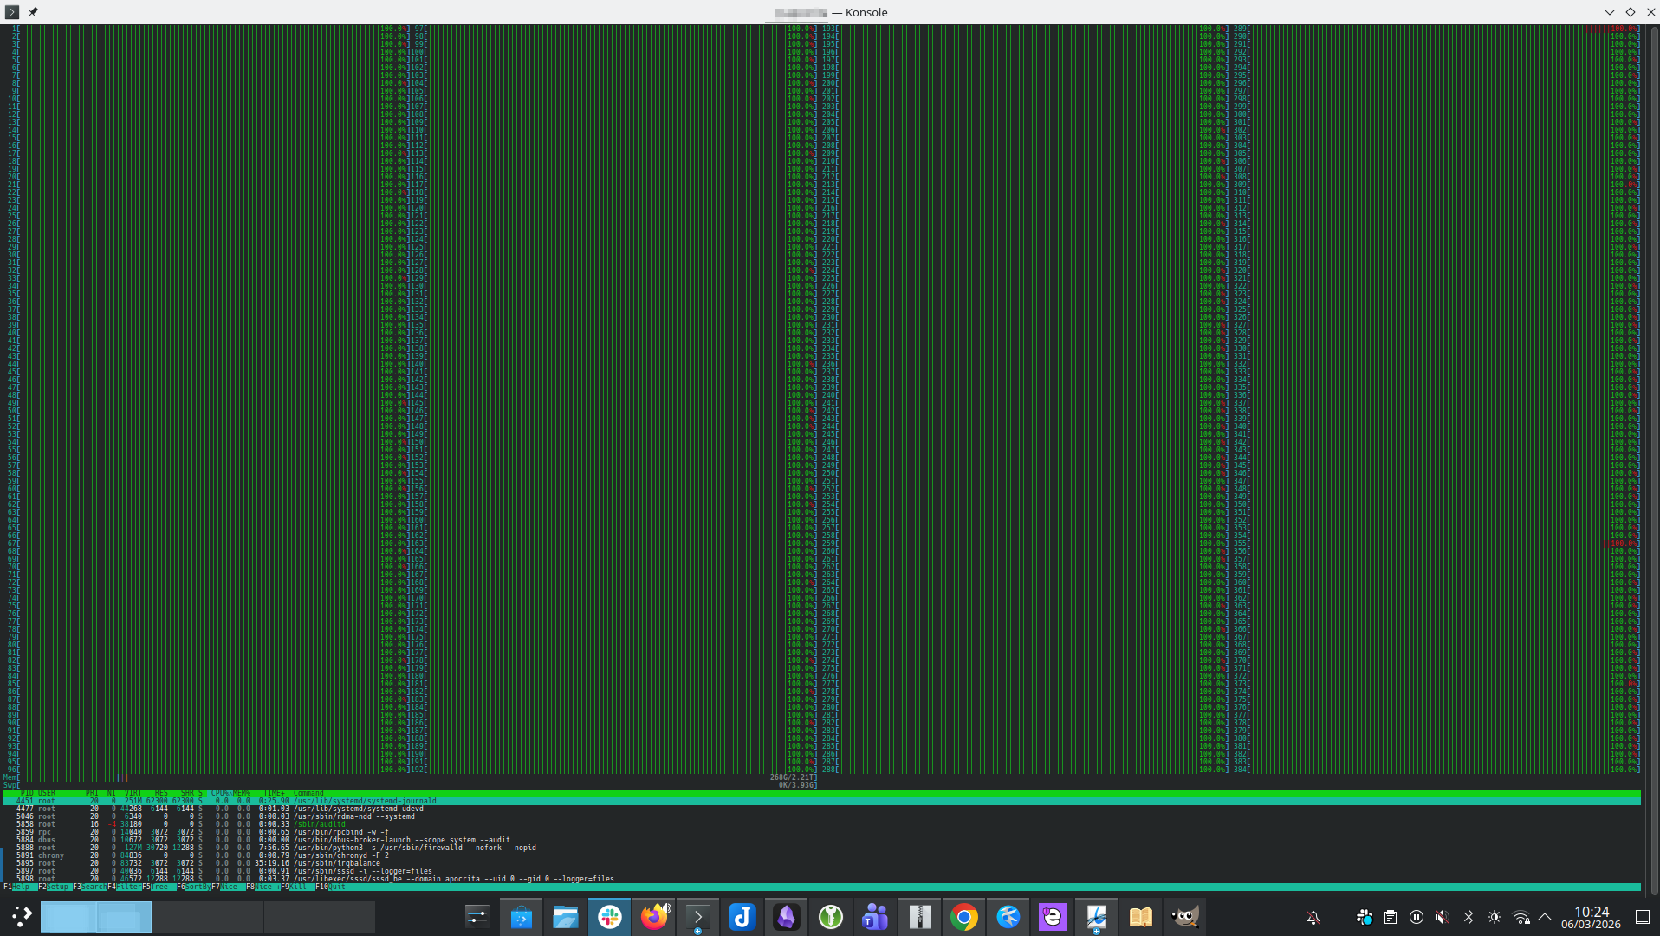Screen dimensions: 1660x936
Task: Click F7 Nice - in htop footer
Action: click(229, 887)
